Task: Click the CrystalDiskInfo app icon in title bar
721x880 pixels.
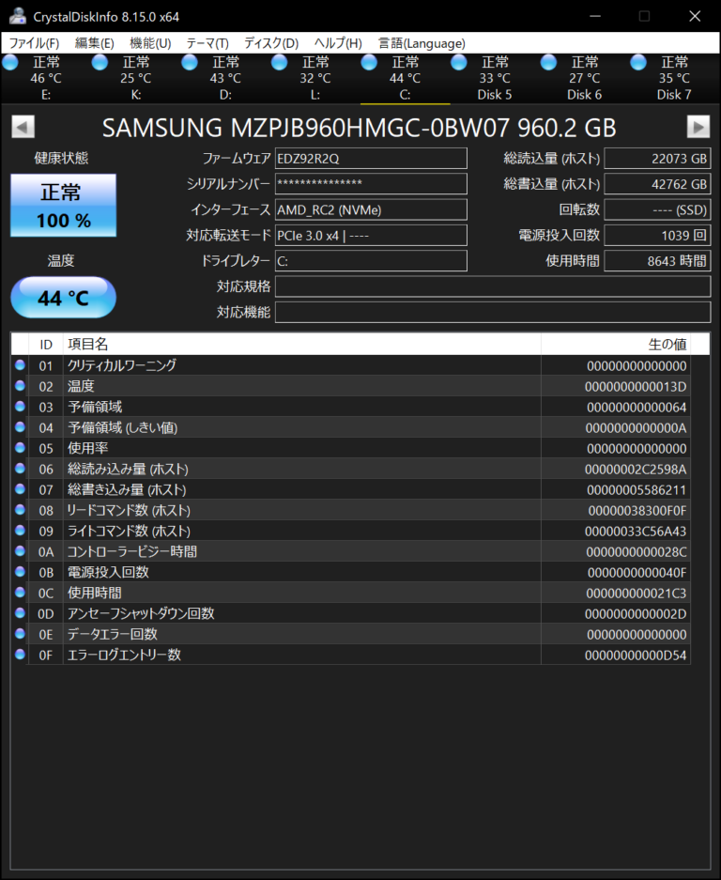Action: pyautogui.click(x=15, y=16)
